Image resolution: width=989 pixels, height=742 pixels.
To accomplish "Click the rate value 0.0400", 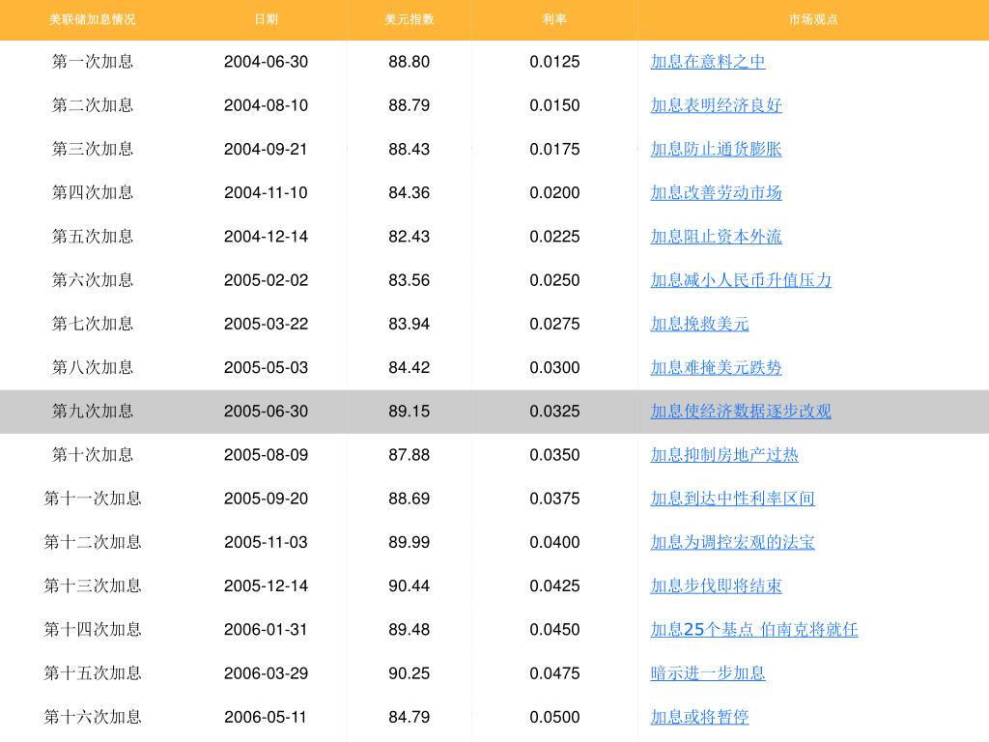I will (554, 542).
